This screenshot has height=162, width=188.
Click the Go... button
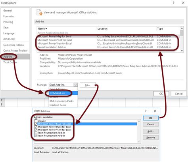coord(88,85)
